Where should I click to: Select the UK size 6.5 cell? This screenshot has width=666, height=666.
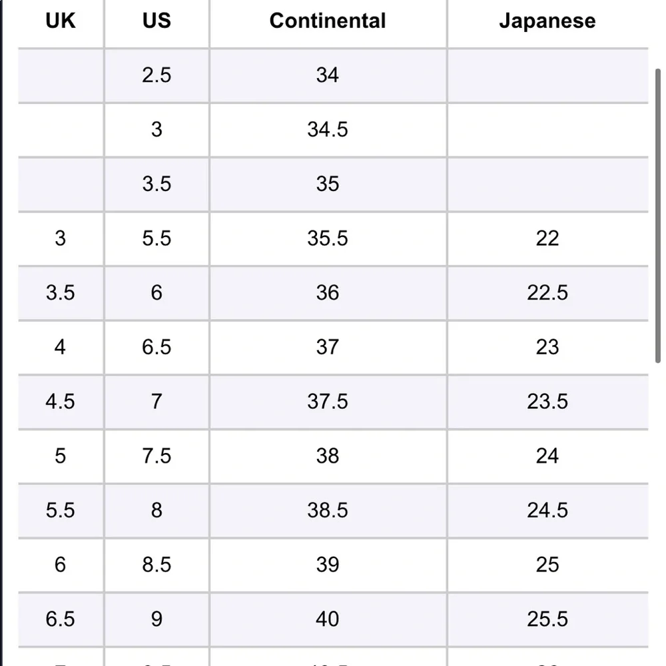[61, 619]
